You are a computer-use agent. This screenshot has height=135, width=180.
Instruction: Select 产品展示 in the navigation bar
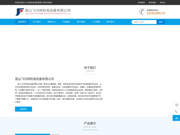[66, 22]
